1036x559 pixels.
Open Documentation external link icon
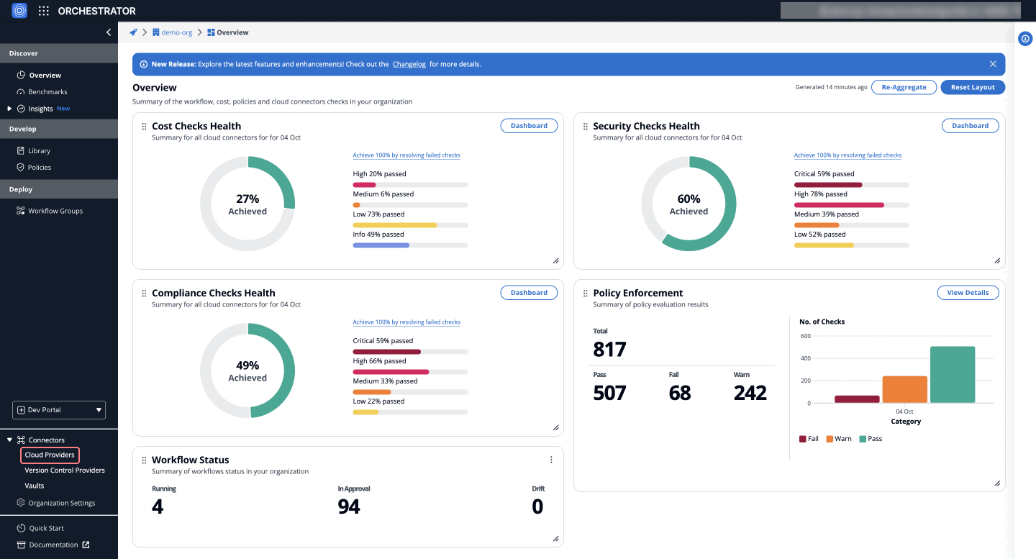click(x=86, y=545)
